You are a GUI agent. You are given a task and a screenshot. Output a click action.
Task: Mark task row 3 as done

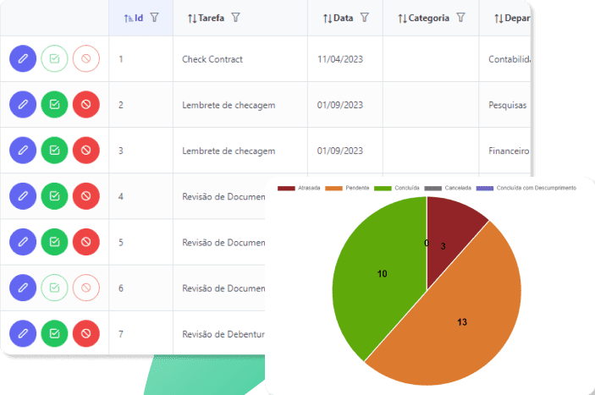click(x=54, y=150)
